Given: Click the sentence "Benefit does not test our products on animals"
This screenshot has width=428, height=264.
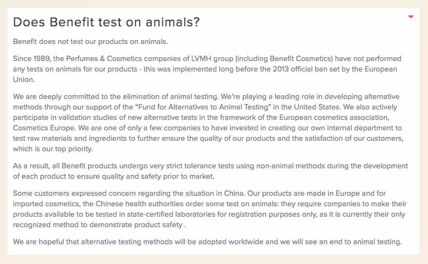Looking at the screenshot, I should [x=90, y=42].
